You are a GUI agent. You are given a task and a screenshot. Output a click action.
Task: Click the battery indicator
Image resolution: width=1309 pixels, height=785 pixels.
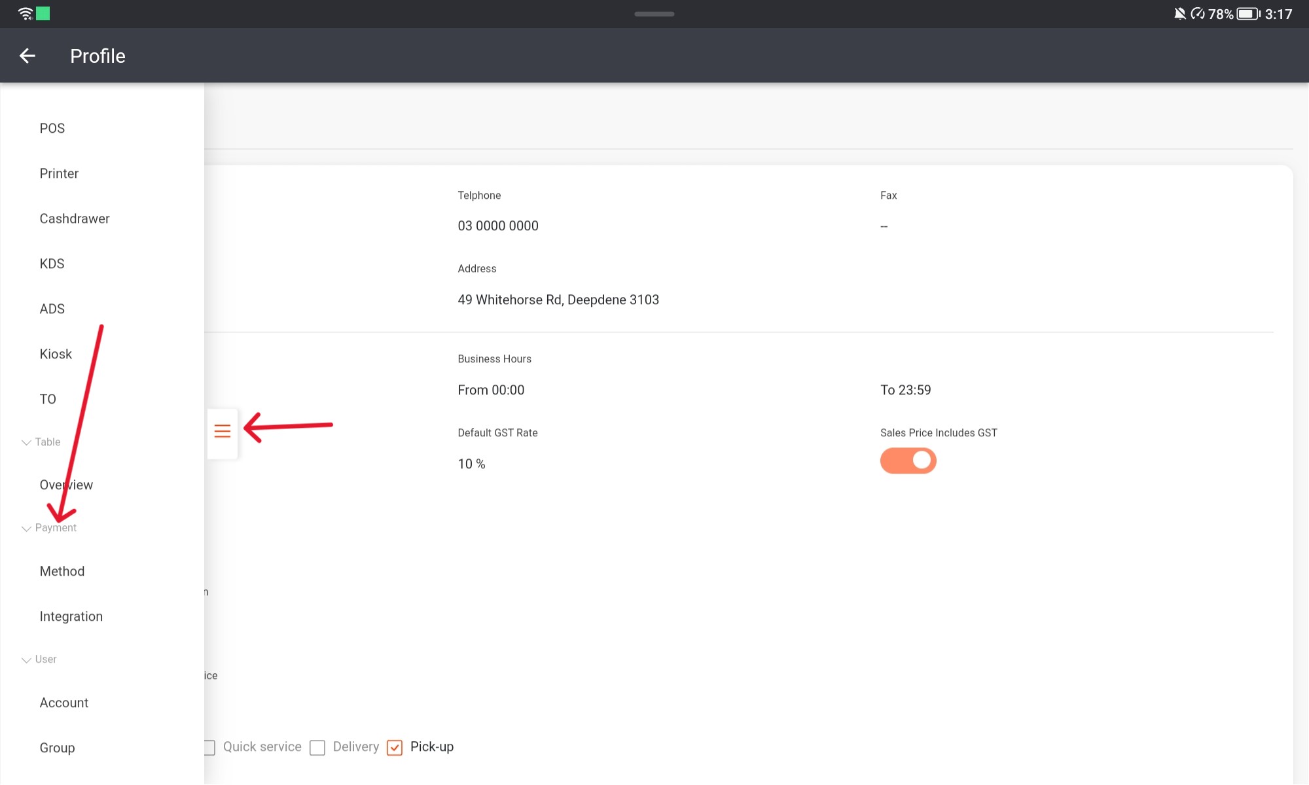tap(1247, 13)
